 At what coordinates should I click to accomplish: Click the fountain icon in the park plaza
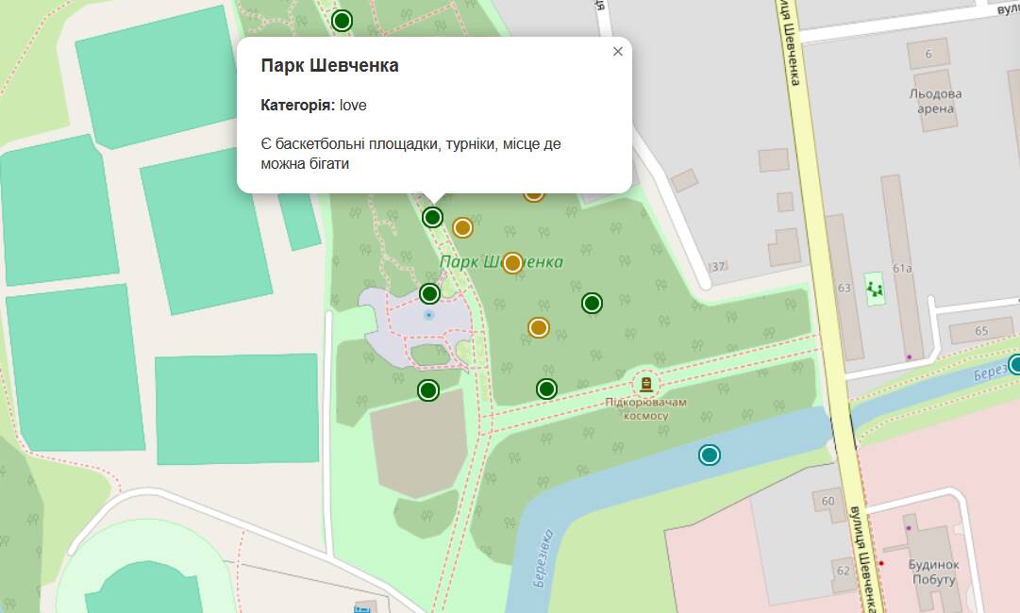[429, 315]
